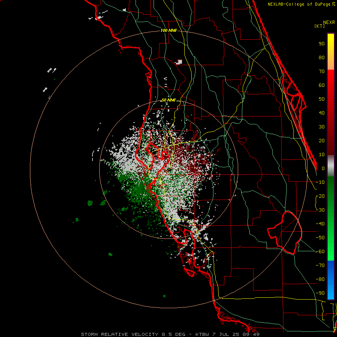Click the "NEXLAB-College of DuPage" credit text

point(299,4)
